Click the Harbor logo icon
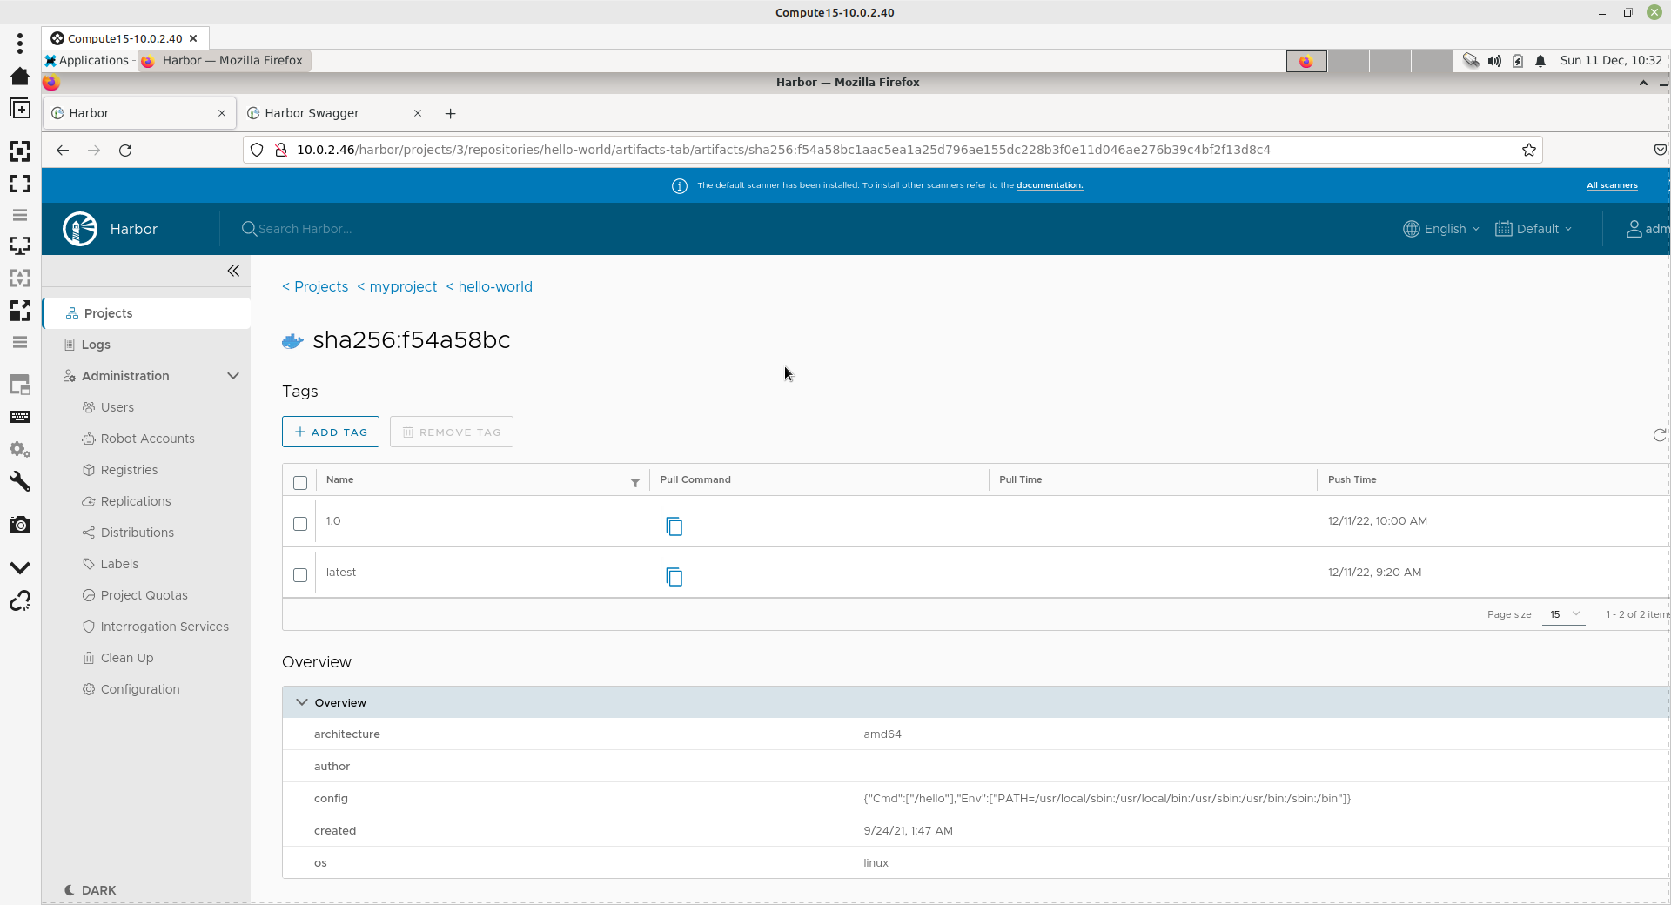 coord(80,229)
